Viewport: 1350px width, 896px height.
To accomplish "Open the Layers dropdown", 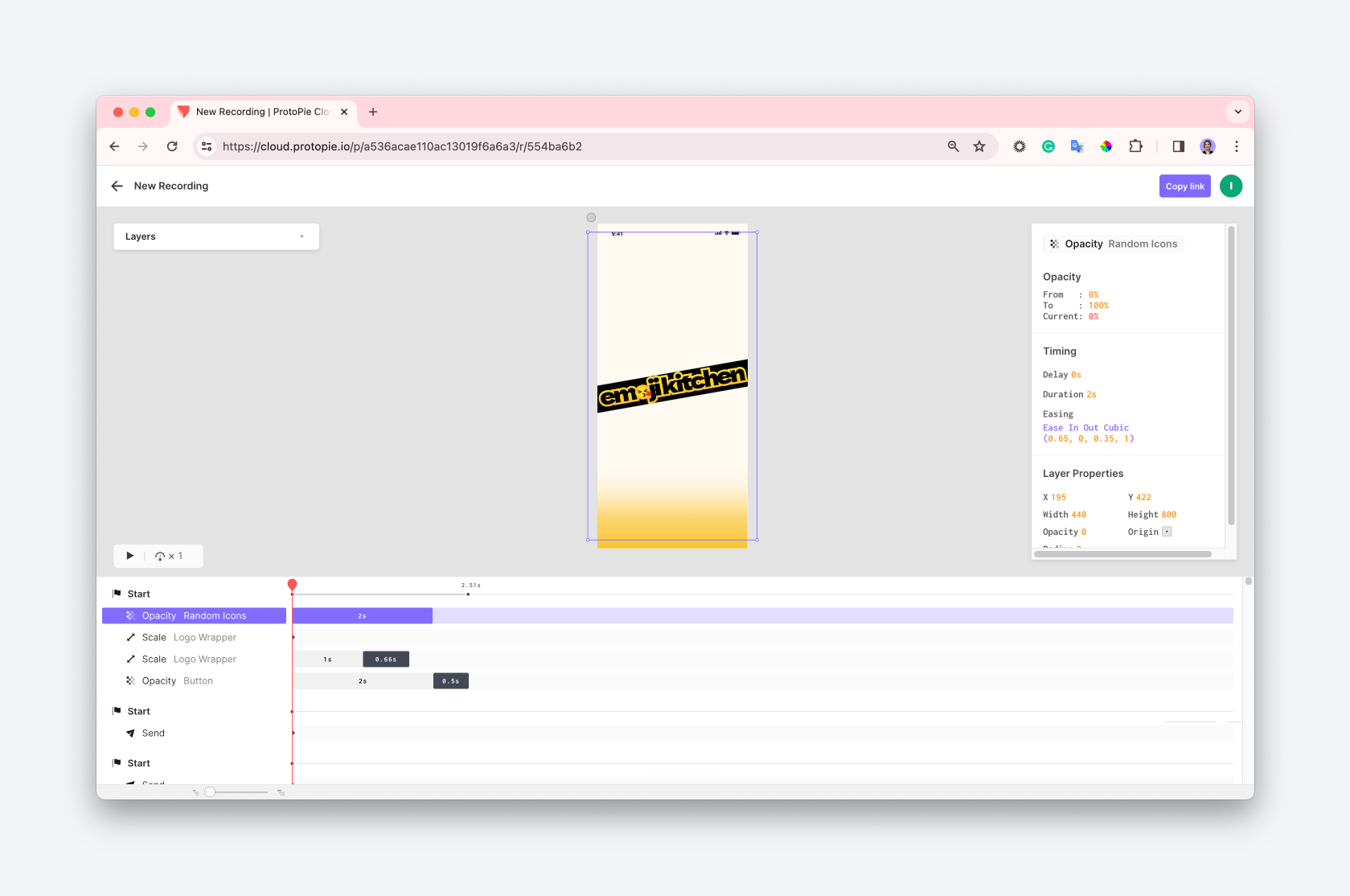I will 216,236.
